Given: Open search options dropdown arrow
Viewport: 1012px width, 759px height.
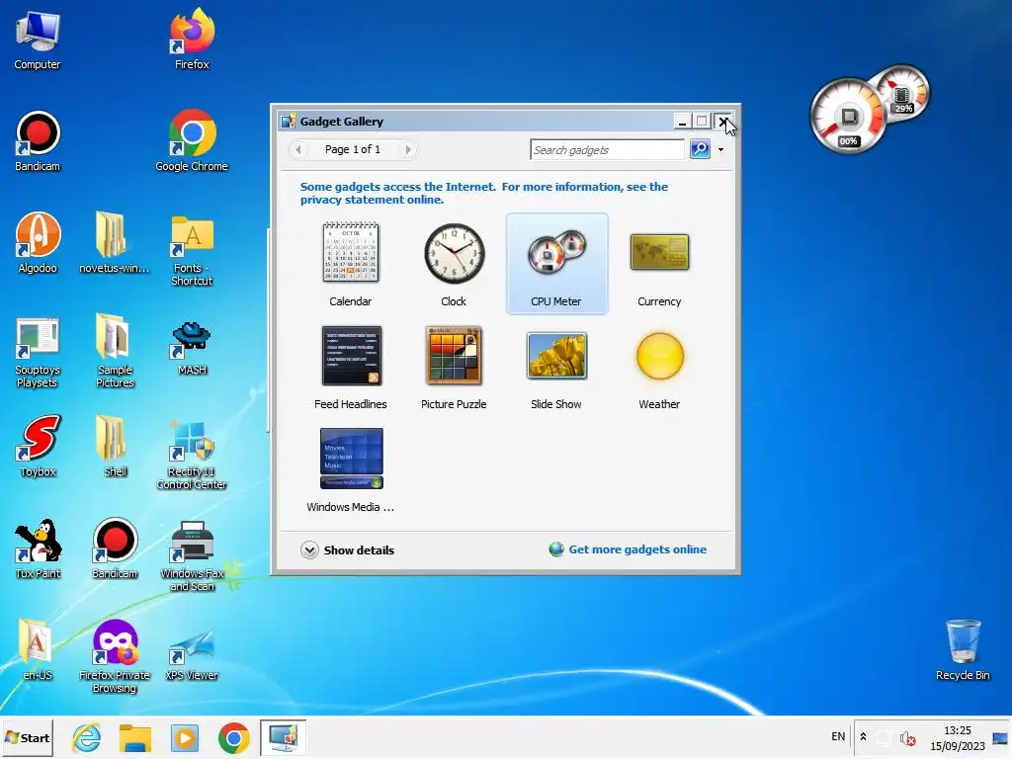Looking at the screenshot, I should click(720, 150).
